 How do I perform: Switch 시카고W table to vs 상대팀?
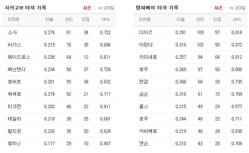pos(106,8)
